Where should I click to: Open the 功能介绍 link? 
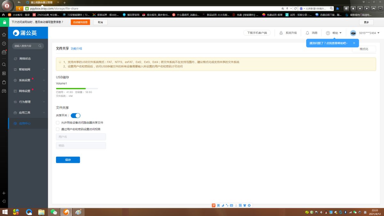(76, 49)
